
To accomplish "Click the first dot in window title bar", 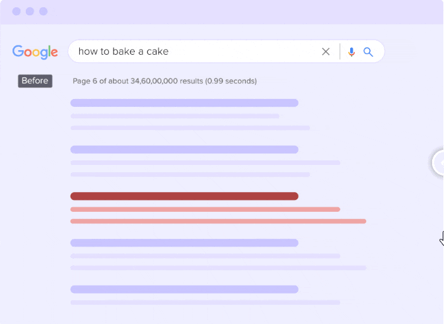I will click(15, 11).
